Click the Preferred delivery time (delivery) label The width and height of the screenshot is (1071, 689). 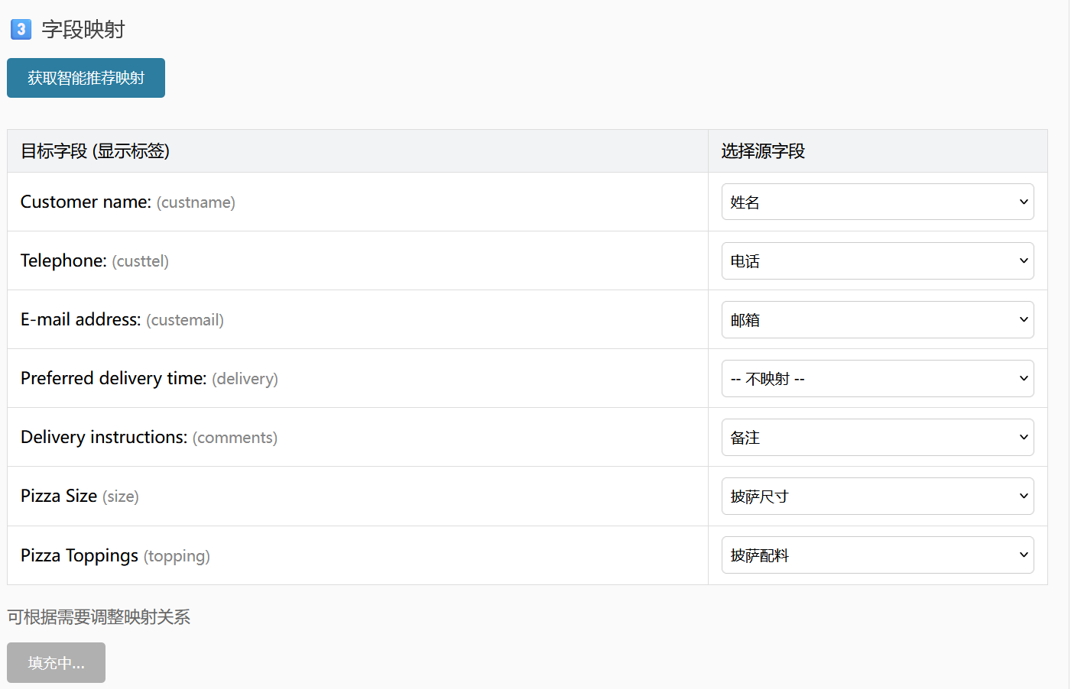(x=149, y=378)
